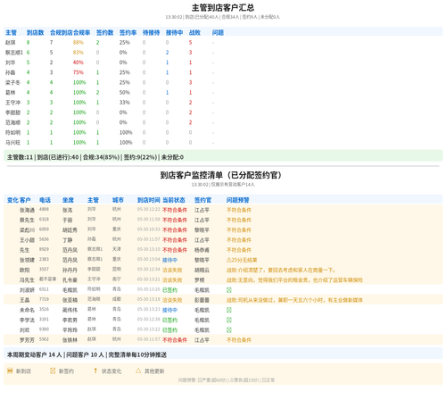The height and width of the screenshot is (400, 446).
Task: Click the 75% compliance rate value
Action: [78, 72]
